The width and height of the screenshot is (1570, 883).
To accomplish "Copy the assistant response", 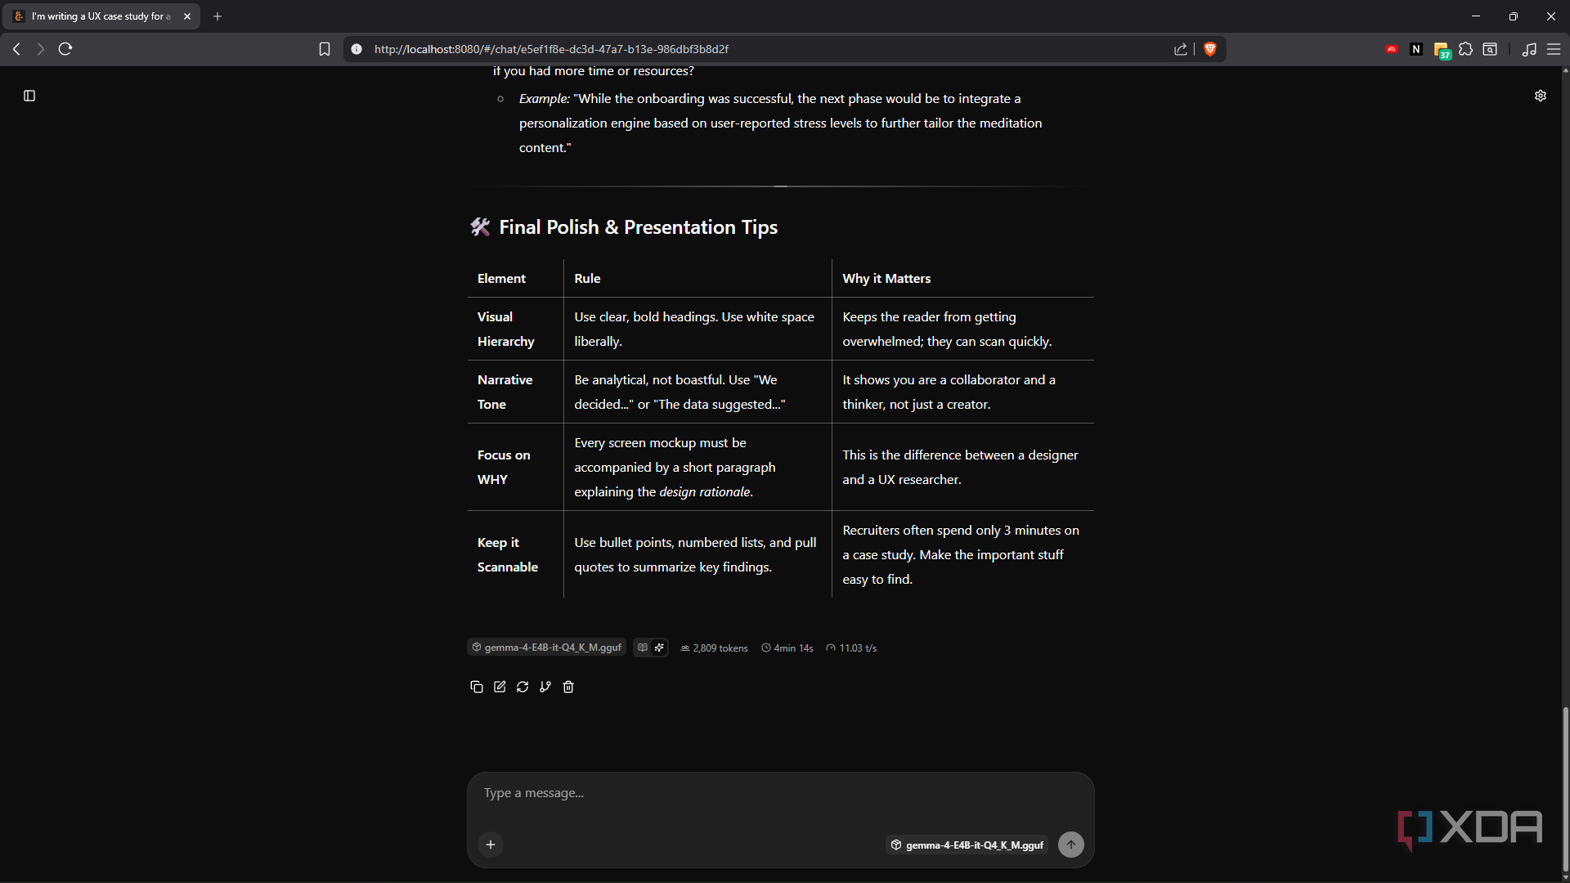I will 477,687.
